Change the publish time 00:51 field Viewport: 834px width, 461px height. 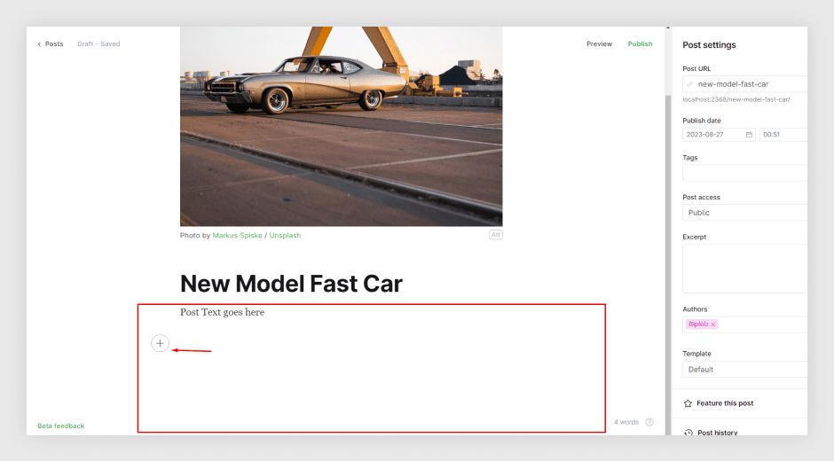pos(783,135)
